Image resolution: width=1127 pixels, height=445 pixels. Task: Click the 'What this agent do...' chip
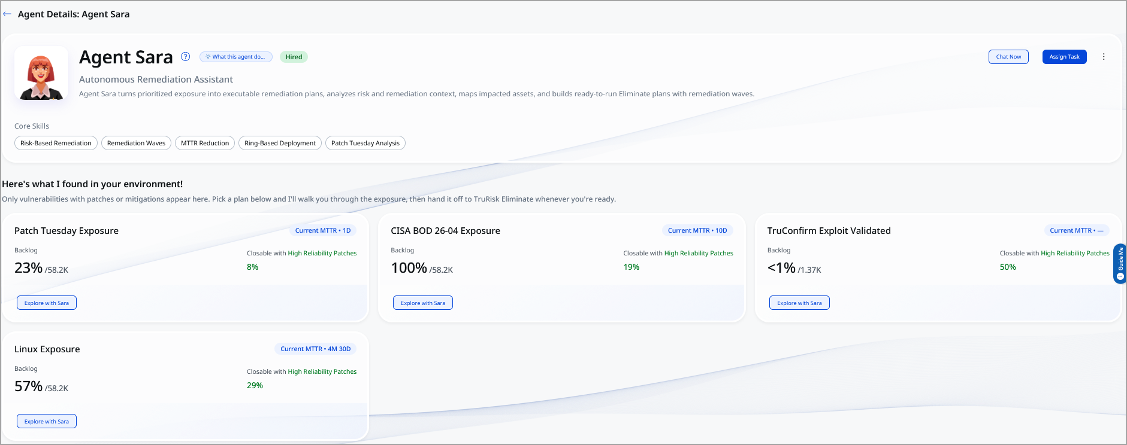(236, 57)
